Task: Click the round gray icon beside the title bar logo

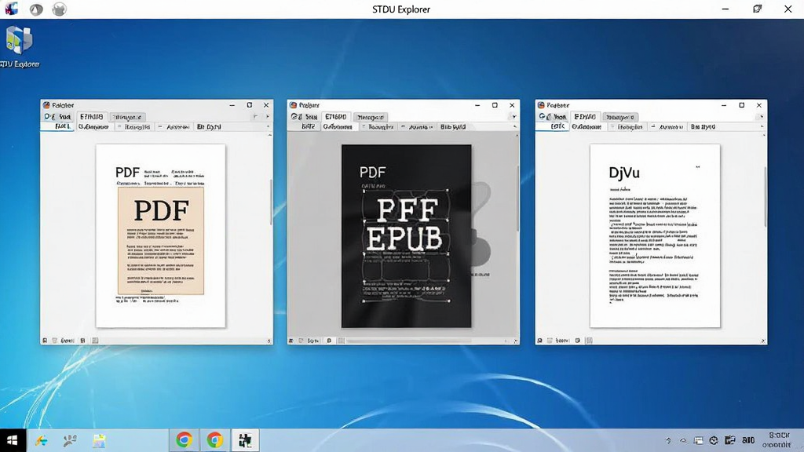Action: (x=36, y=9)
